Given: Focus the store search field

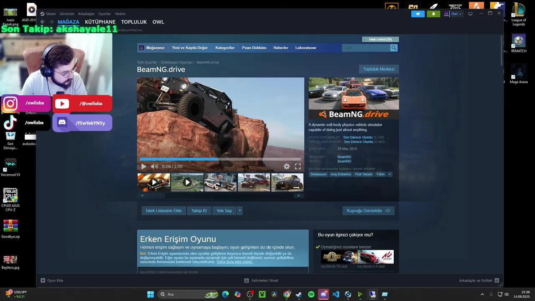Looking at the screenshot, I should click(366, 48).
